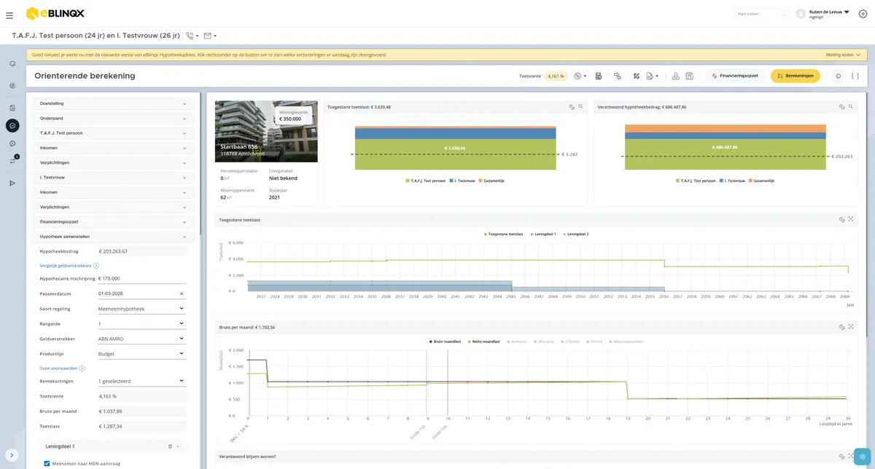Click the Toon voorwaarden link

click(62, 368)
